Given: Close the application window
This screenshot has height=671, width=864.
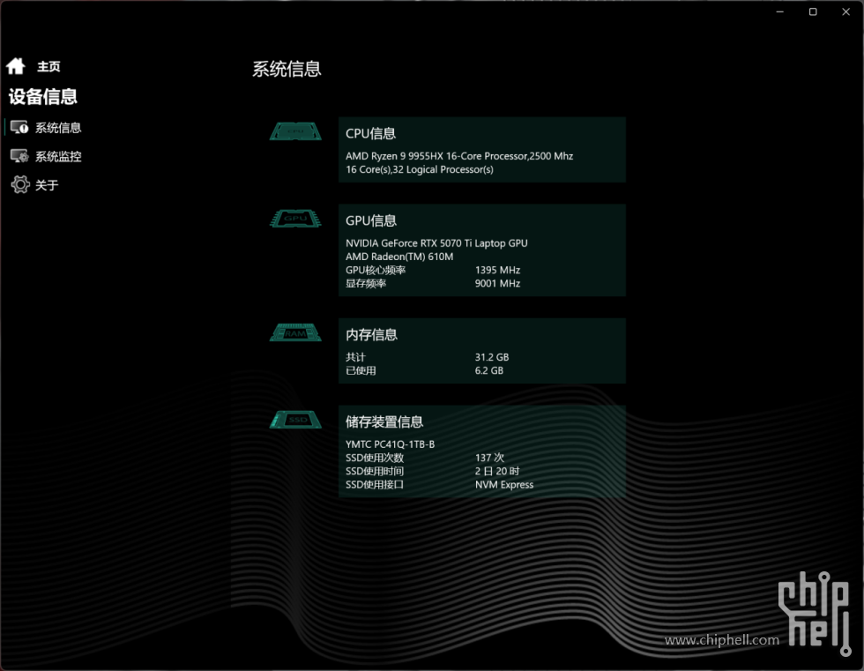Looking at the screenshot, I should 845,11.
